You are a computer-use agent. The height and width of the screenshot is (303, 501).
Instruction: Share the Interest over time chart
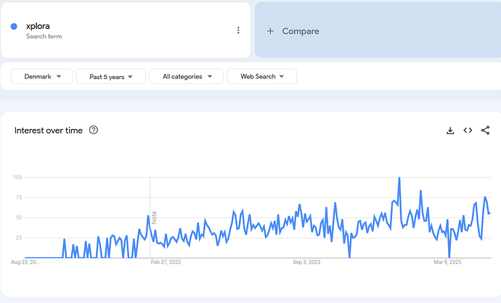click(x=485, y=130)
